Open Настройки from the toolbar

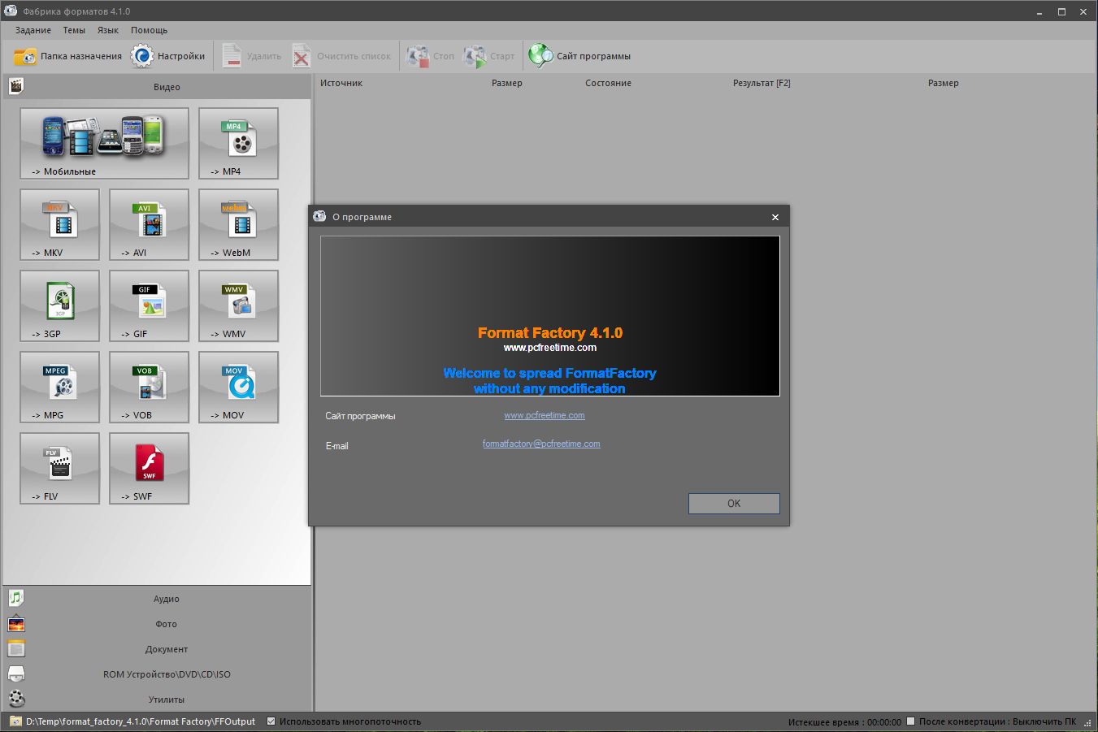[168, 56]
